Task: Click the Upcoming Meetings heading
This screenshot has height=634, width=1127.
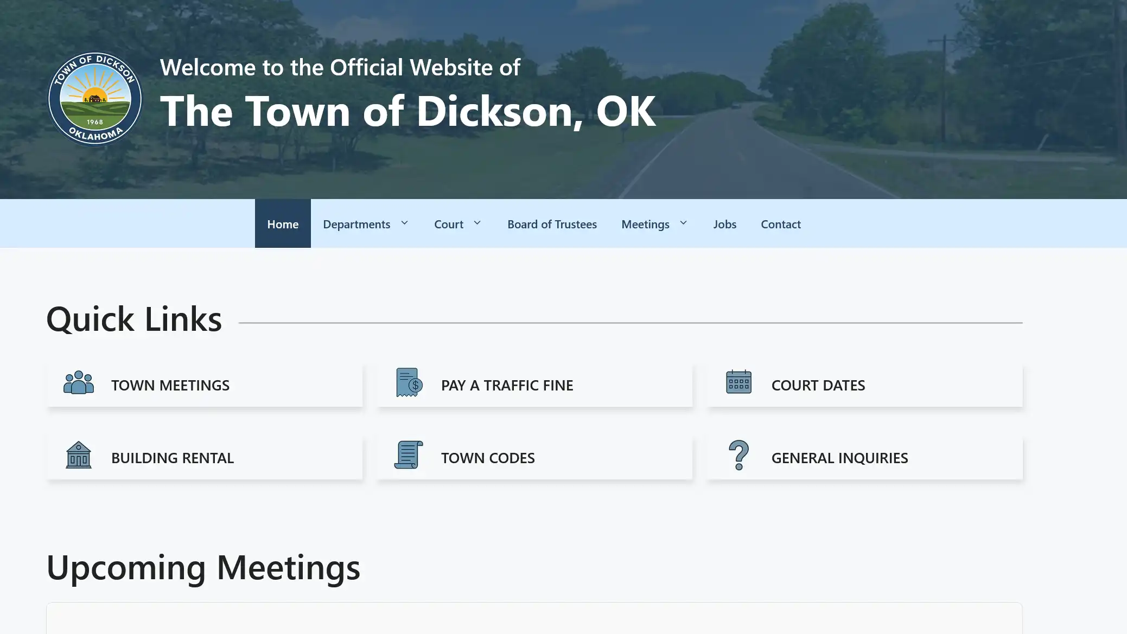Action: (x=203, y=568)
